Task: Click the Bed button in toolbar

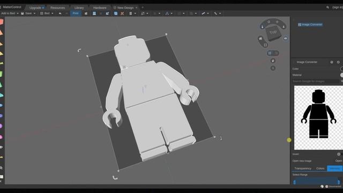Action: (x=45, y=13)
